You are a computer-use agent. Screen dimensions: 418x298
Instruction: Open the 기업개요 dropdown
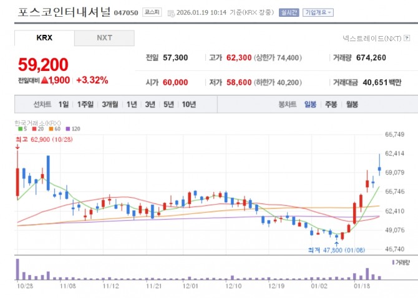point(318,12)
